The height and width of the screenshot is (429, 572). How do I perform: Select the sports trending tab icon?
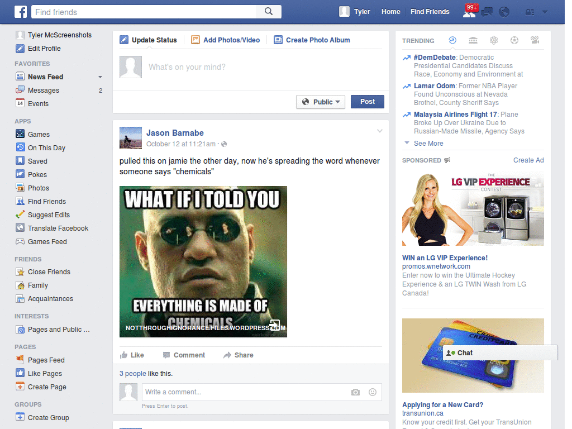pyautogui.click(x=514, y=40)
